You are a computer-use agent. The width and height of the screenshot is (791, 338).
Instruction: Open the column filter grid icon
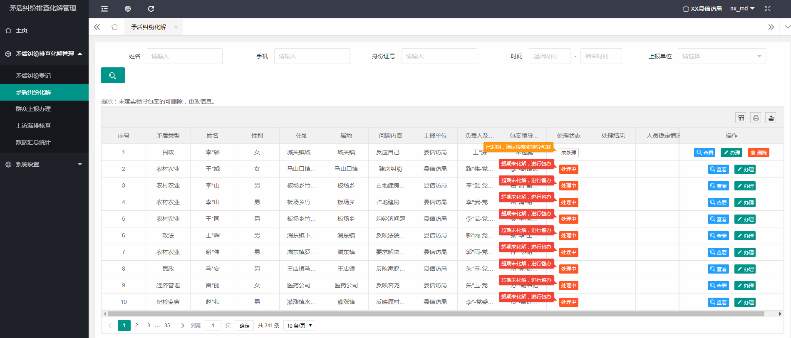tap(741, 118)
